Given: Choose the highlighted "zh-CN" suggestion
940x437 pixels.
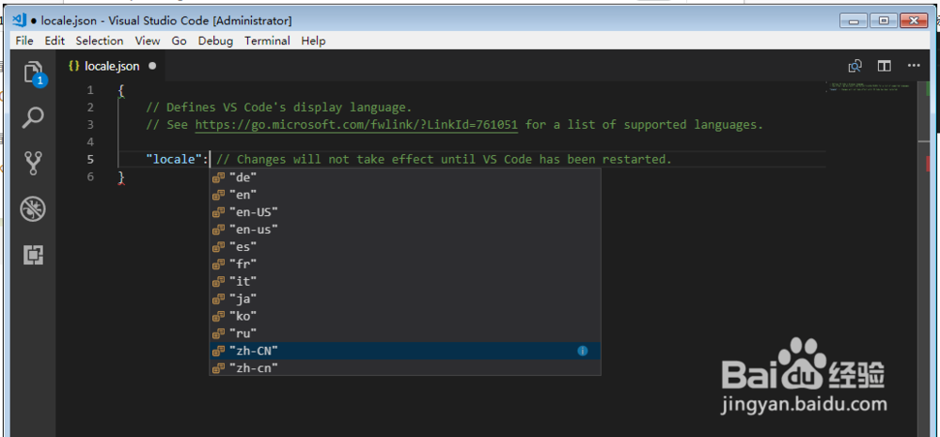Looking at the screenshot, I should [x=404, y=351].
